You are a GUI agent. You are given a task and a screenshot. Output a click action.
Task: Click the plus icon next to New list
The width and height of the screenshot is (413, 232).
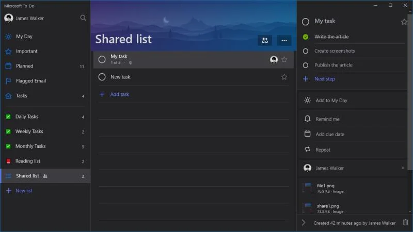(x=9, y=191)
